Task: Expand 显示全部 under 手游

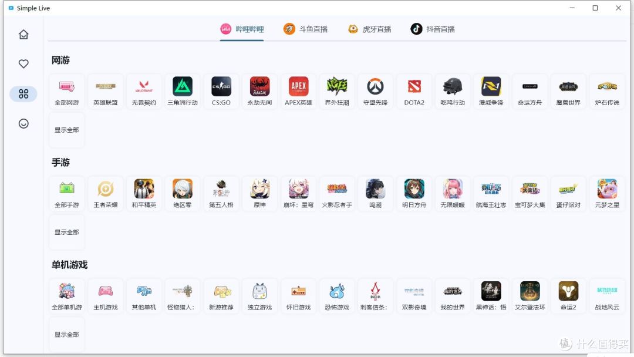Action: pyautogui.click(x=67, y=232)
